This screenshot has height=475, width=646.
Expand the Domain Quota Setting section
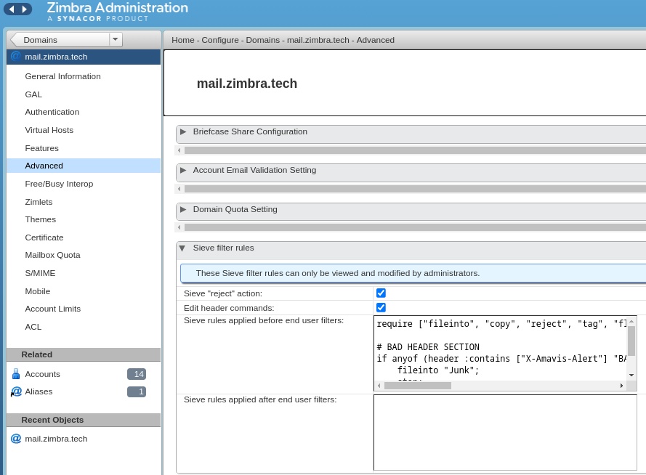coord(183,210)
